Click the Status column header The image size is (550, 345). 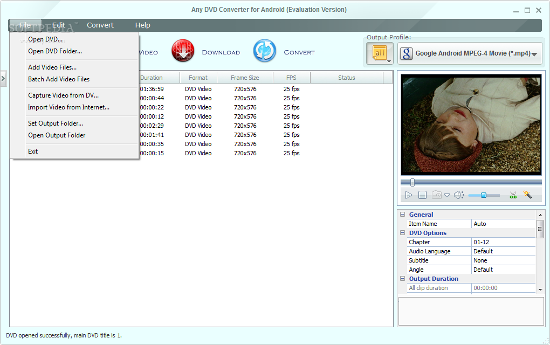tap(347, 78)
